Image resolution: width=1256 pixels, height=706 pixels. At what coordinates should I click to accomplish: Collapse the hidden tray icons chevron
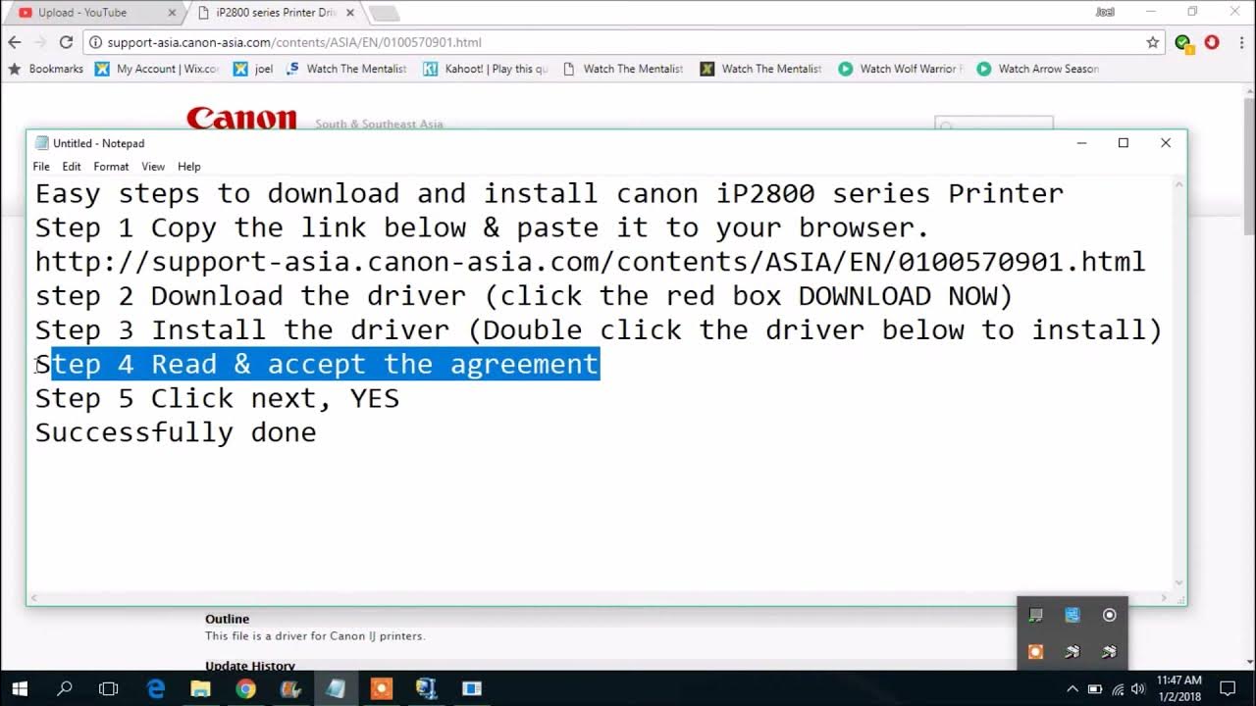(x=1073, y=688)
